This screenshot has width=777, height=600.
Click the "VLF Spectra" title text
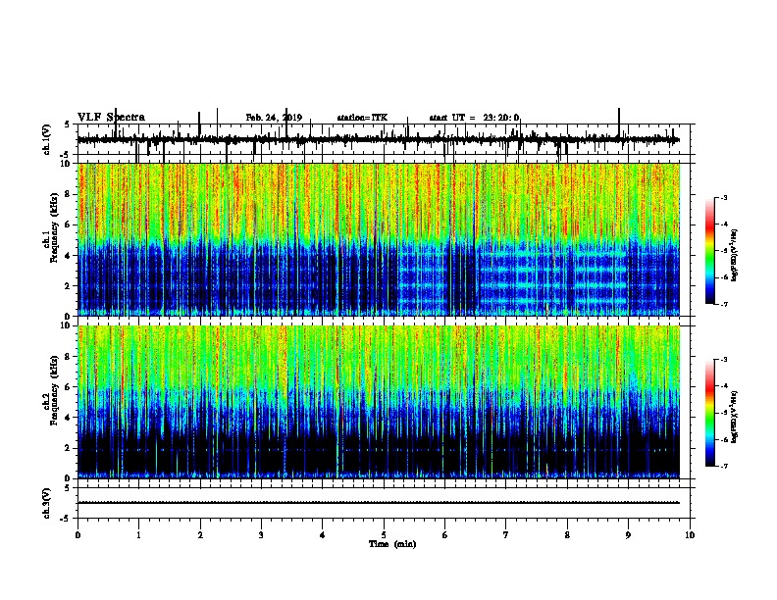[111, 117]
